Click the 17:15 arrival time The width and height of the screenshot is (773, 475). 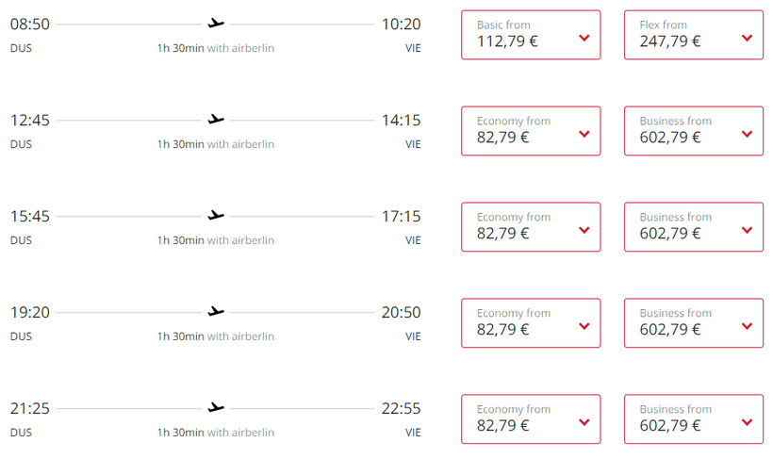[401, 217]
